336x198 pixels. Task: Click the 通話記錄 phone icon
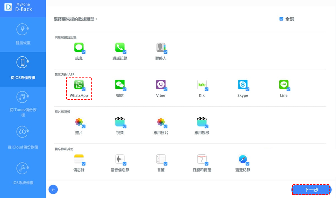pyautogui.click(x=120, y=48)
